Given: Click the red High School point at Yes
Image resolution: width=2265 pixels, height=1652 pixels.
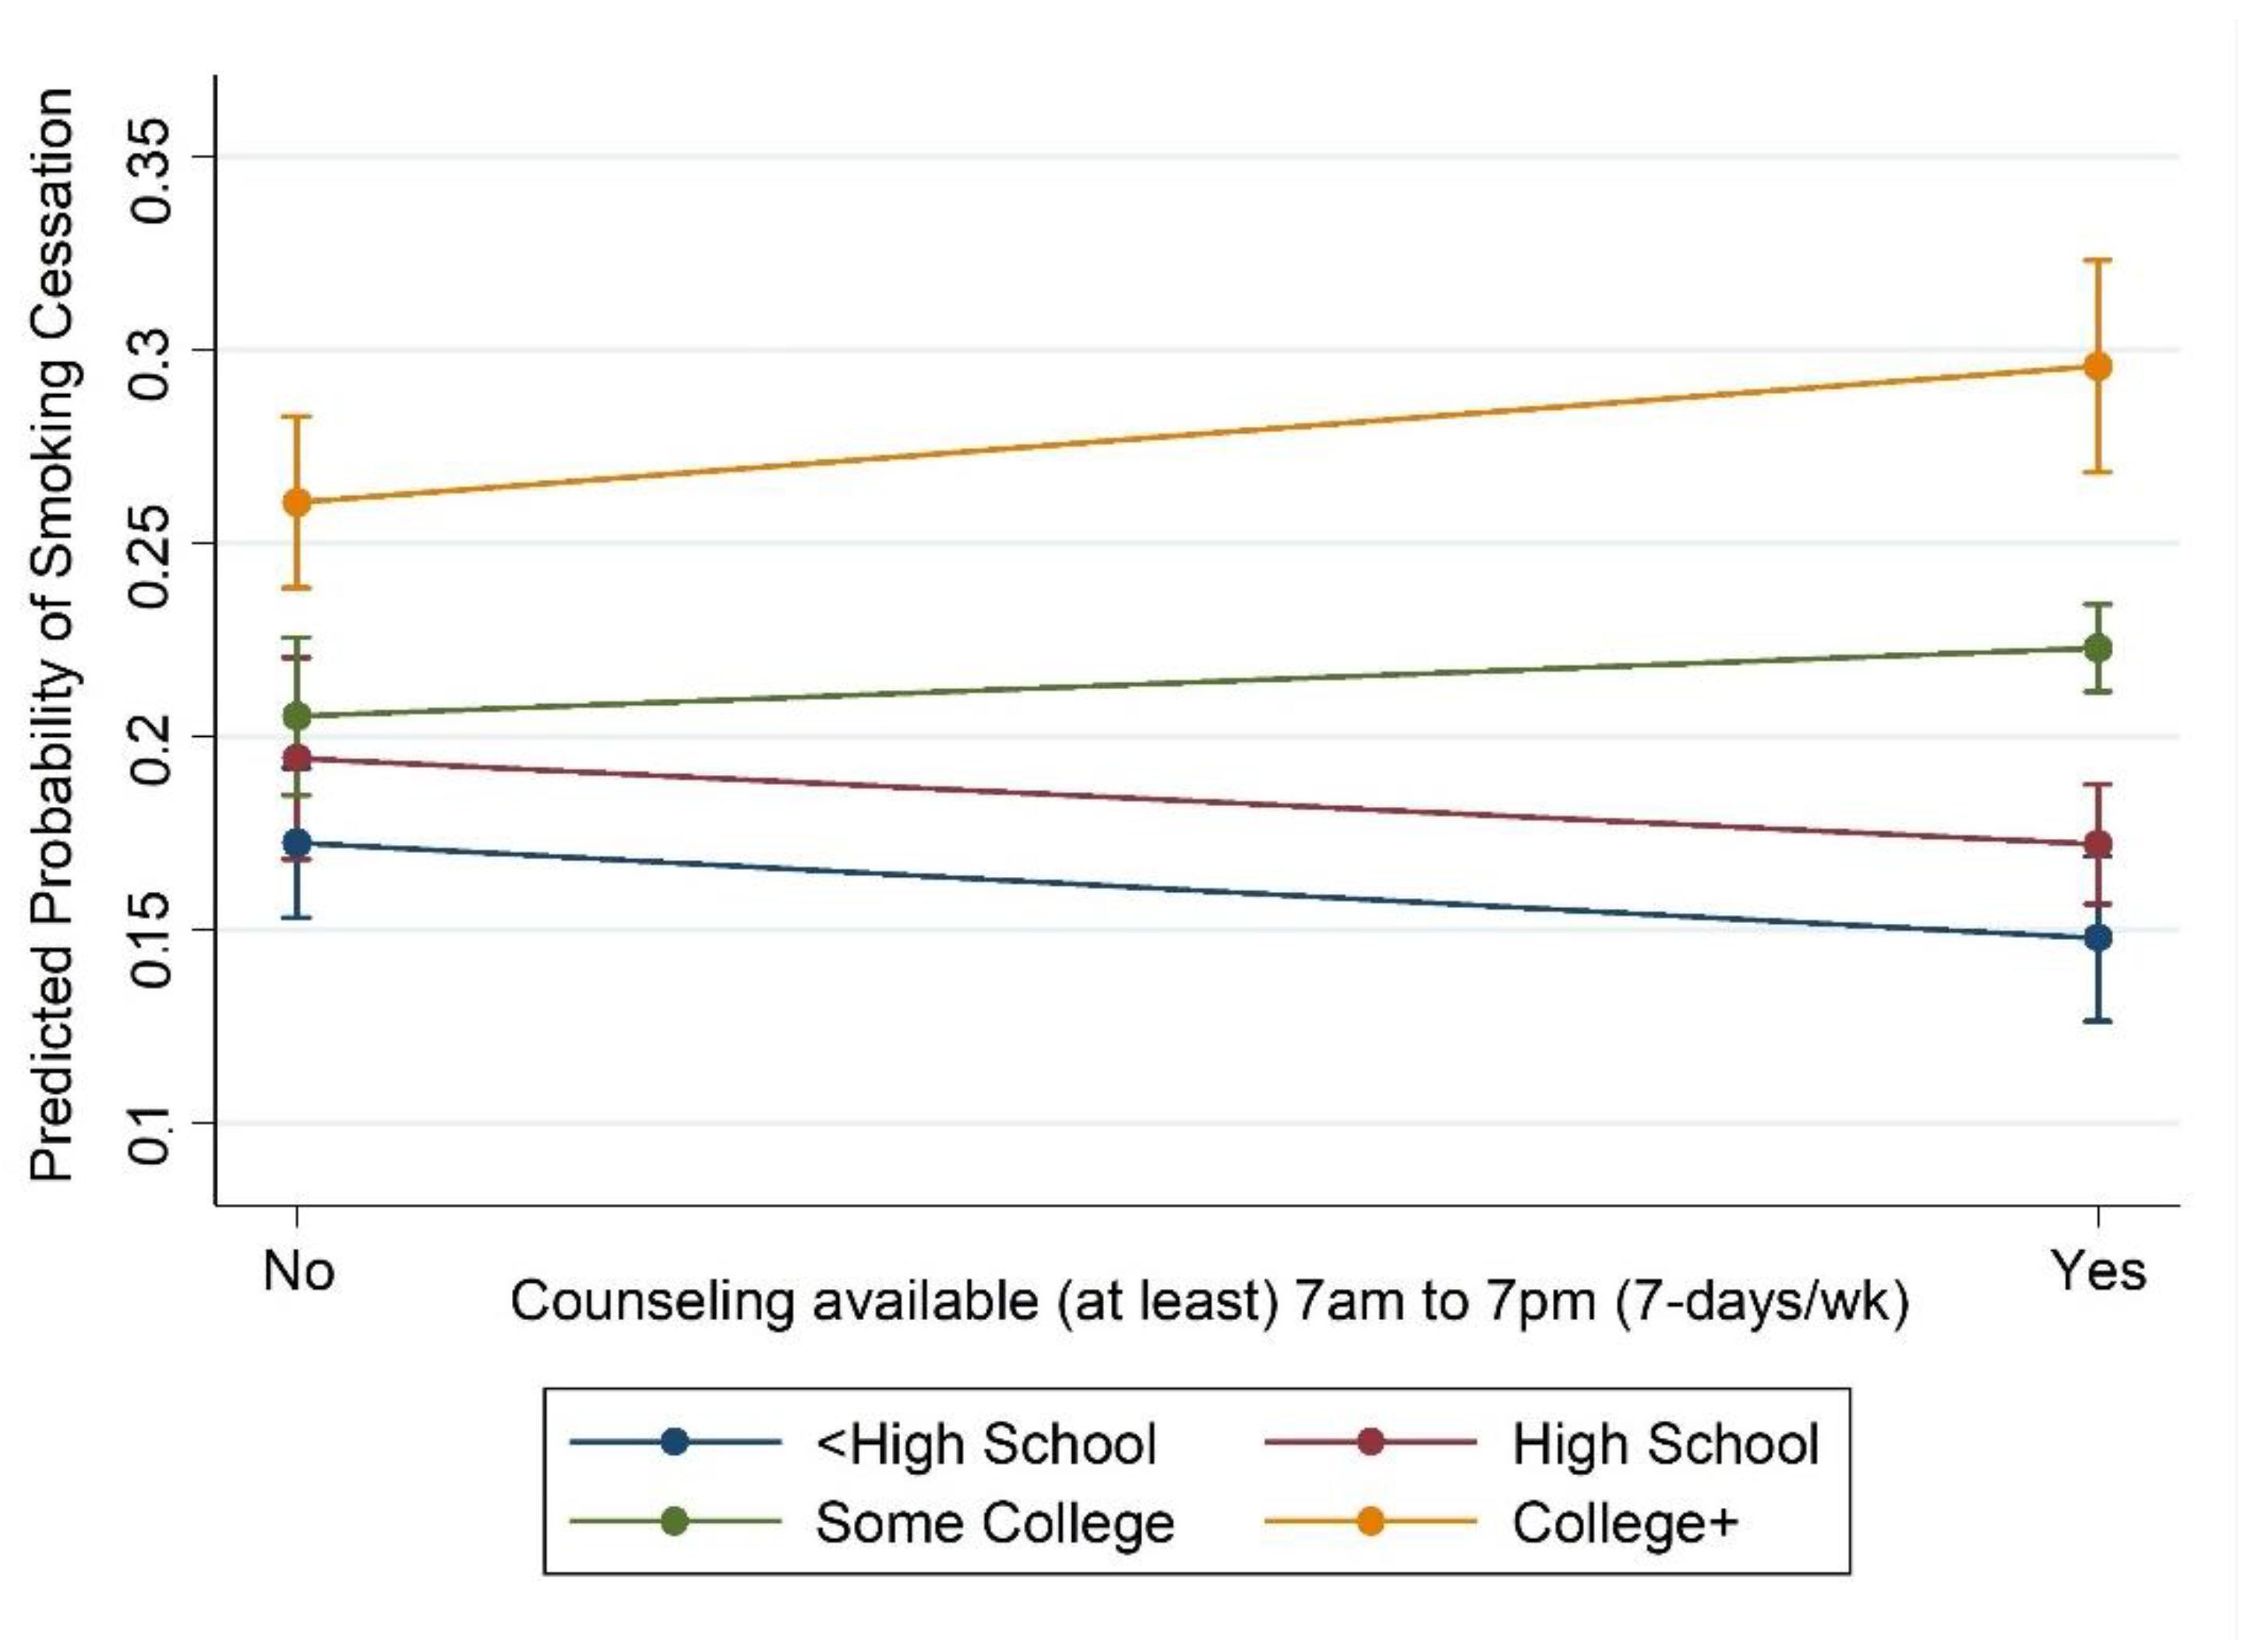Looking at the screenshot, I should coord(2097,844).
